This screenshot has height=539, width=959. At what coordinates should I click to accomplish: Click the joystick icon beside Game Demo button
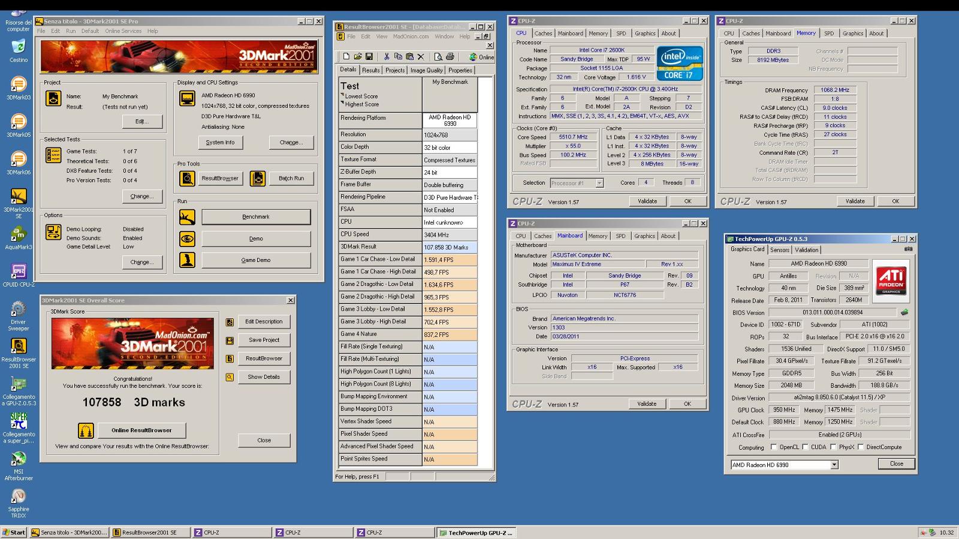click(x=187, y=260)
